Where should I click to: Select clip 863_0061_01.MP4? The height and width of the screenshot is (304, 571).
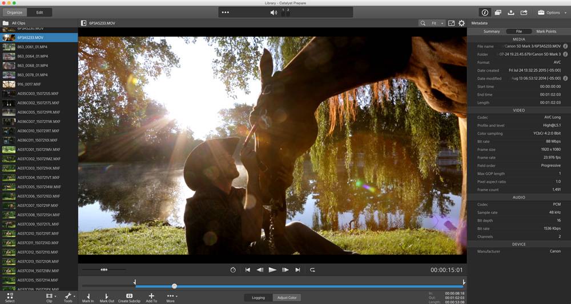tap(39, 47)
